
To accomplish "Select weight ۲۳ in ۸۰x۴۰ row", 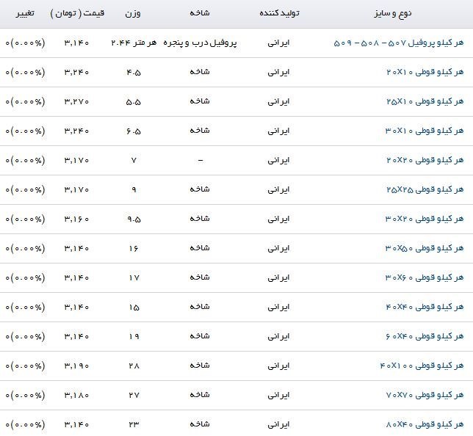I will pos(134,424).
